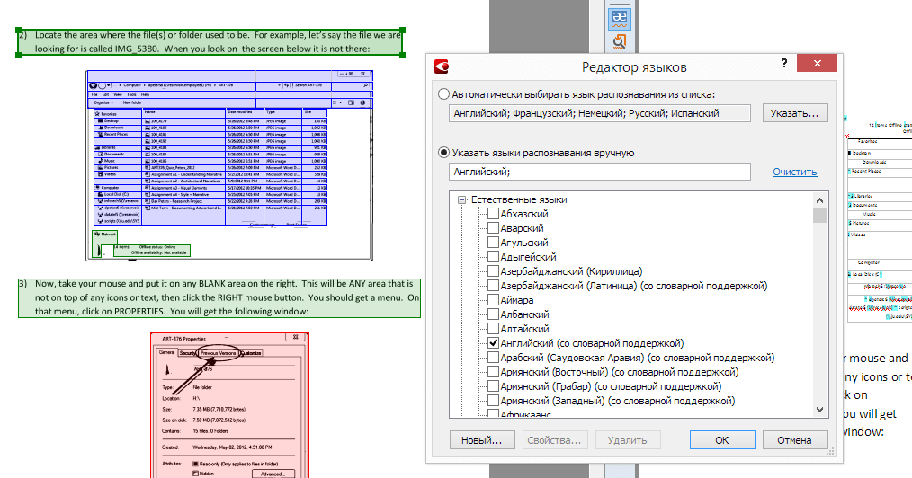Tick the Арабский (Саудовская Аравия) checkbox
912x478 pixels.
(x=493, y=358)
